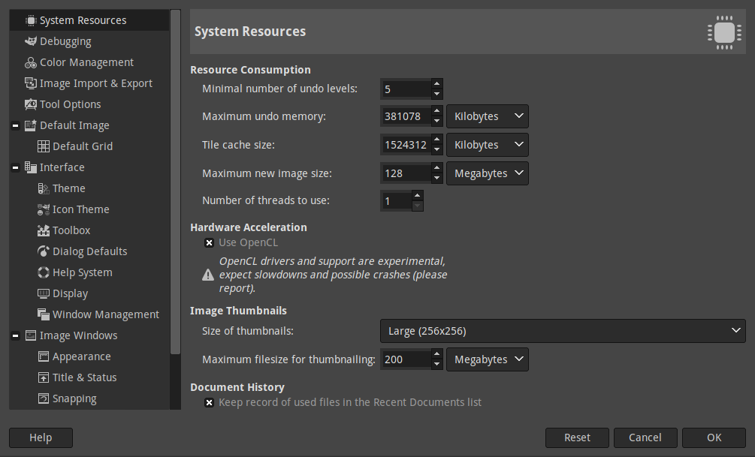Open the Color Management preferences page
The image size is (755, 457).
pos(89,62)
